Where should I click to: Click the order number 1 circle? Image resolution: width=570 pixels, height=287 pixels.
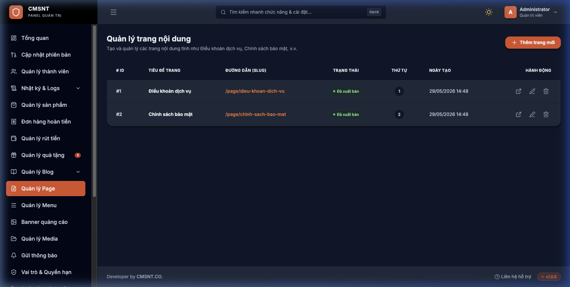point(399,91)
